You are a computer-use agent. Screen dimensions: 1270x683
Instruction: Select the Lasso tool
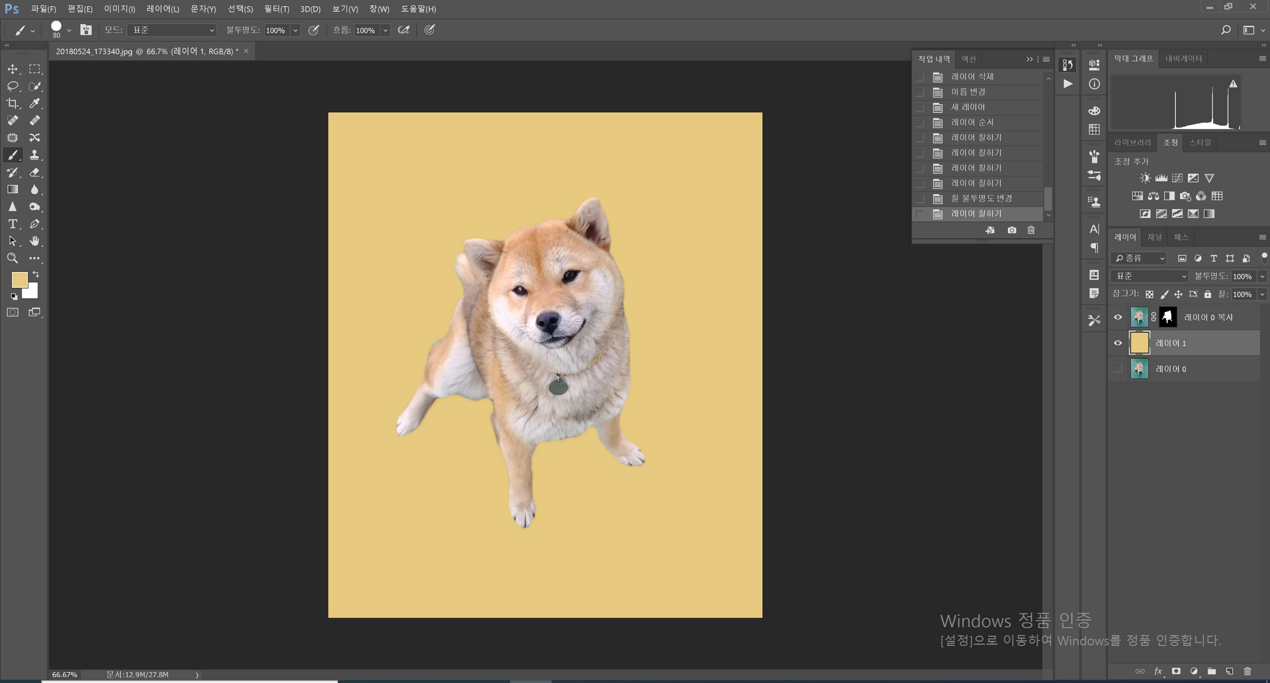pos(12,86)
